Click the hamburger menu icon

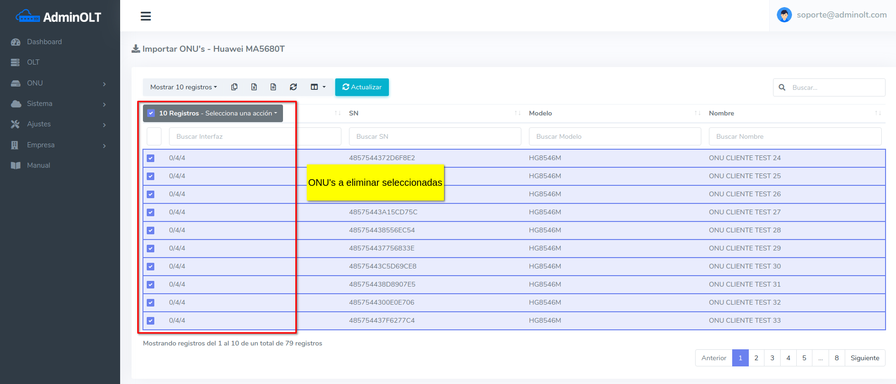click(x=146, y=16)
